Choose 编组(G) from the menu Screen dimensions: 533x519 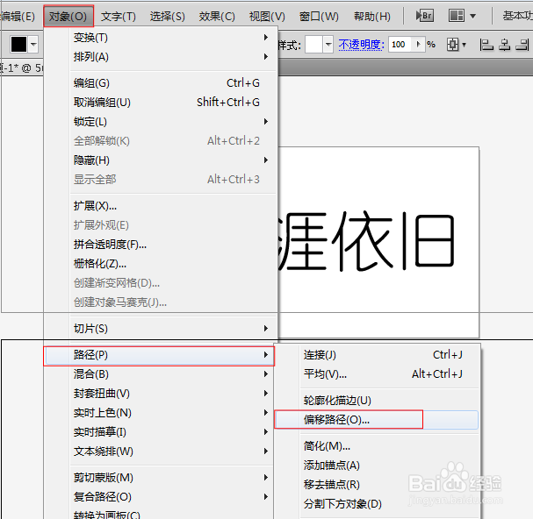173,82
